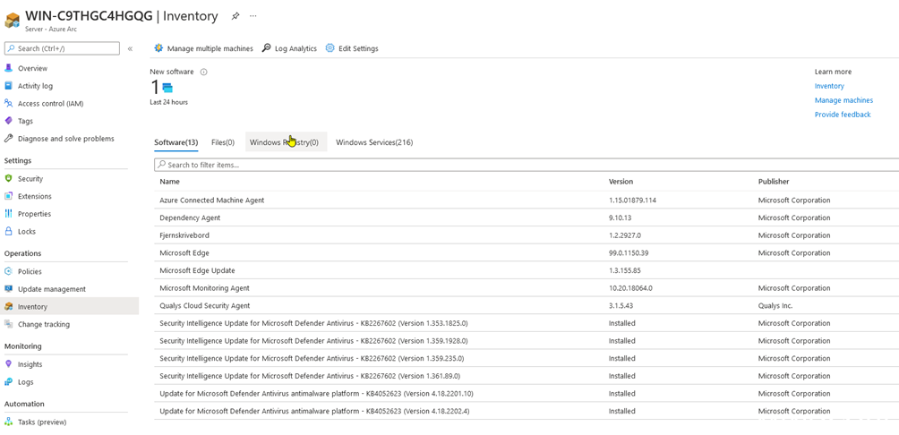The image size is (899, 435).
Task: Open the Windows Services(216) tab
Action: (374, 142)
